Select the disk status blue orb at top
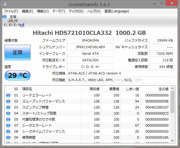Screen dimensions: 180x148 point(4,17)
